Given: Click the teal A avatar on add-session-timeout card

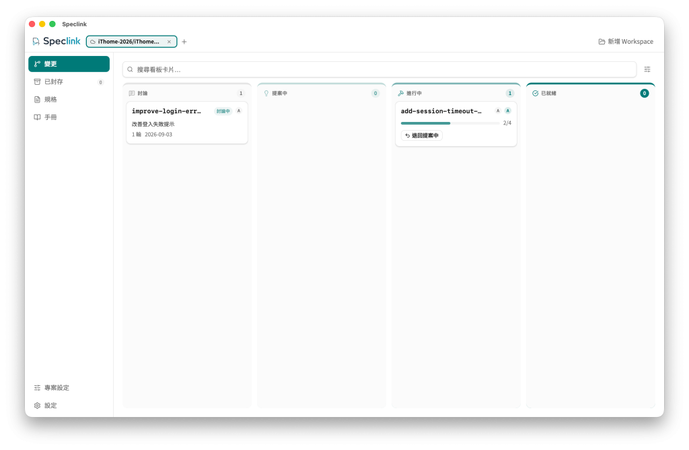Looking at the screenshot, I should (x=508, y=111).
